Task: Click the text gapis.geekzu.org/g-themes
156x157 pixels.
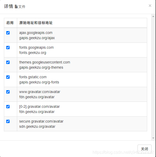Action: click(x=41, y=67)
